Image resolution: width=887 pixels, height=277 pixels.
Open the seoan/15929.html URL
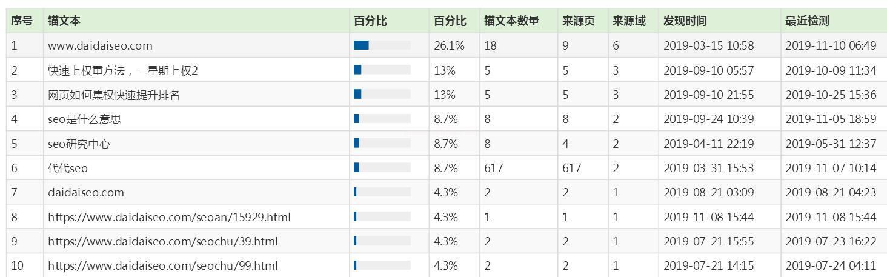point(169,217)
